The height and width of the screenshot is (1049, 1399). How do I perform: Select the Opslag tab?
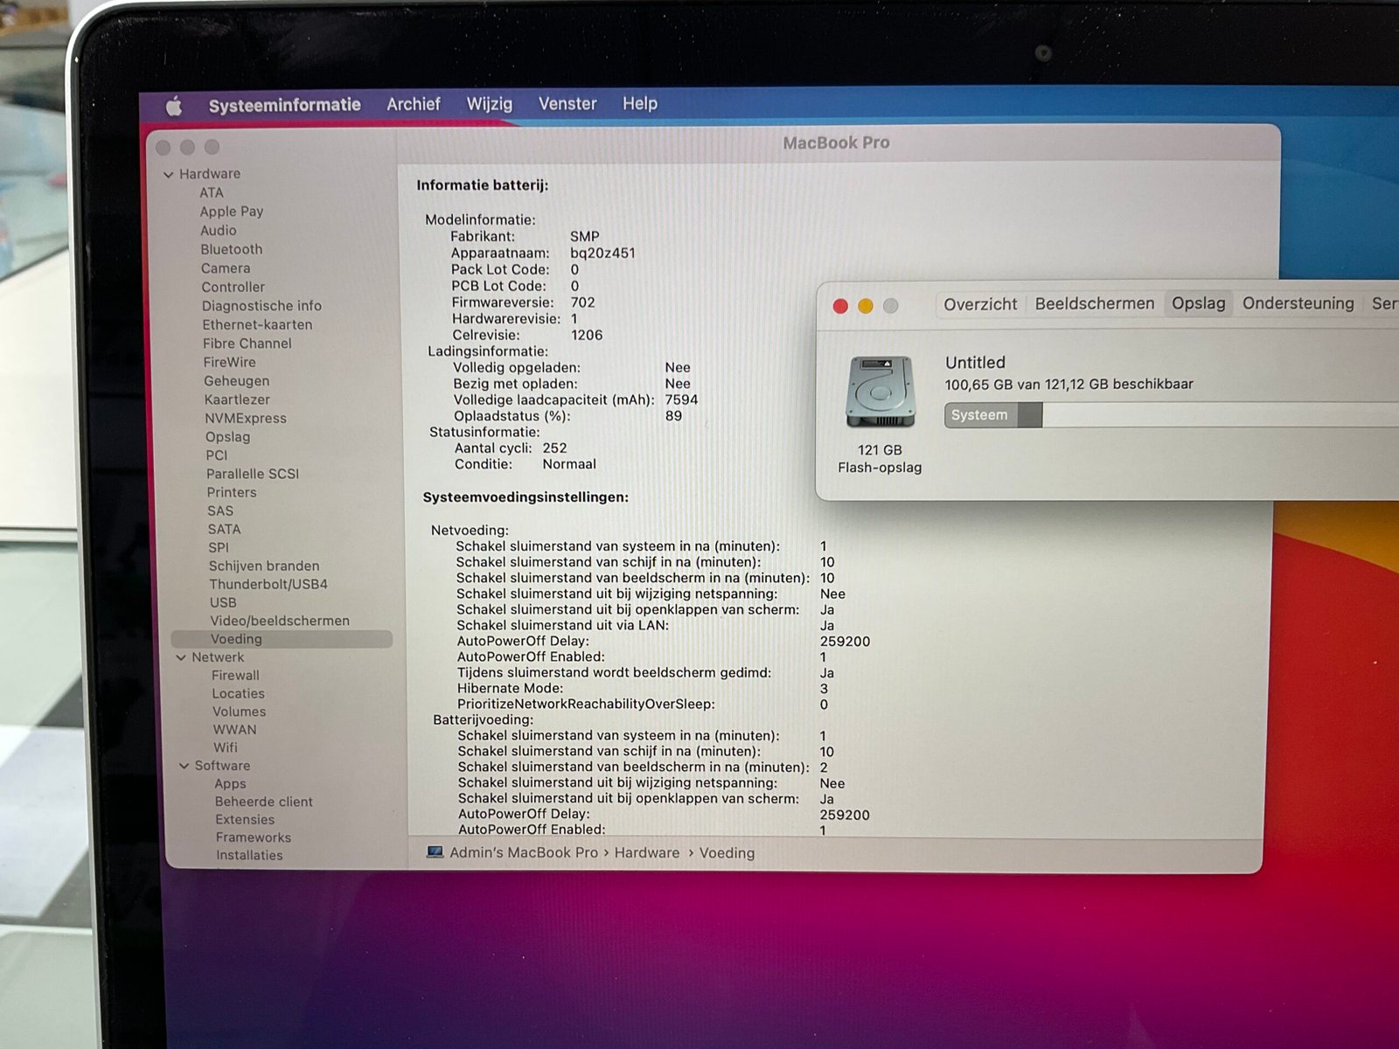click(1198, 303)
